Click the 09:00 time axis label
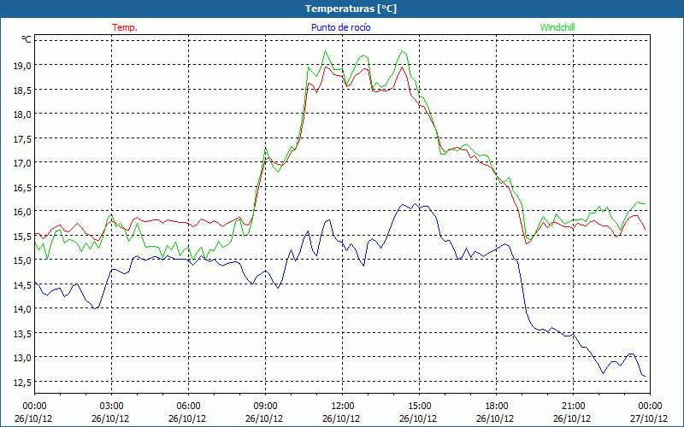 point(265,407)
